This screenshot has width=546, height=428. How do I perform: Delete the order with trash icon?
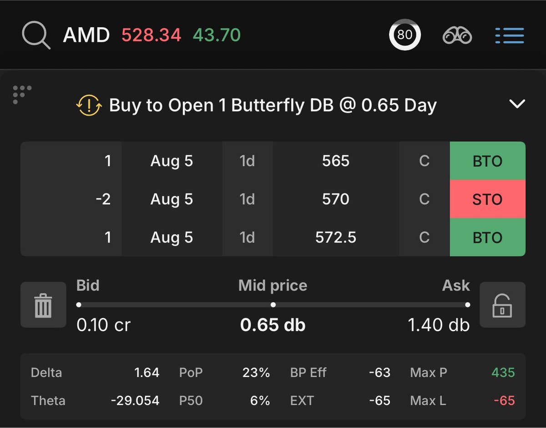[x=43, y=305]
